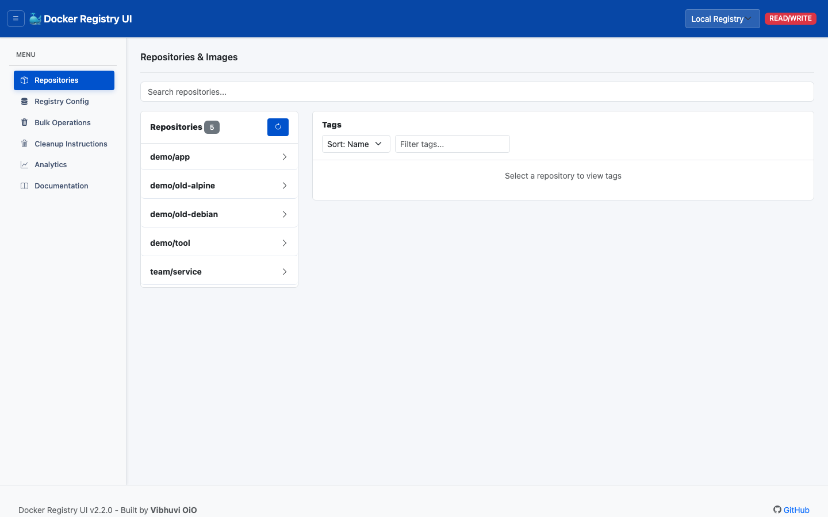
Task: Open the Repositories menu item
Action: tap(64, 80)
